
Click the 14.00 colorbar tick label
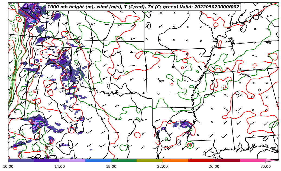(x=60, y=166)
